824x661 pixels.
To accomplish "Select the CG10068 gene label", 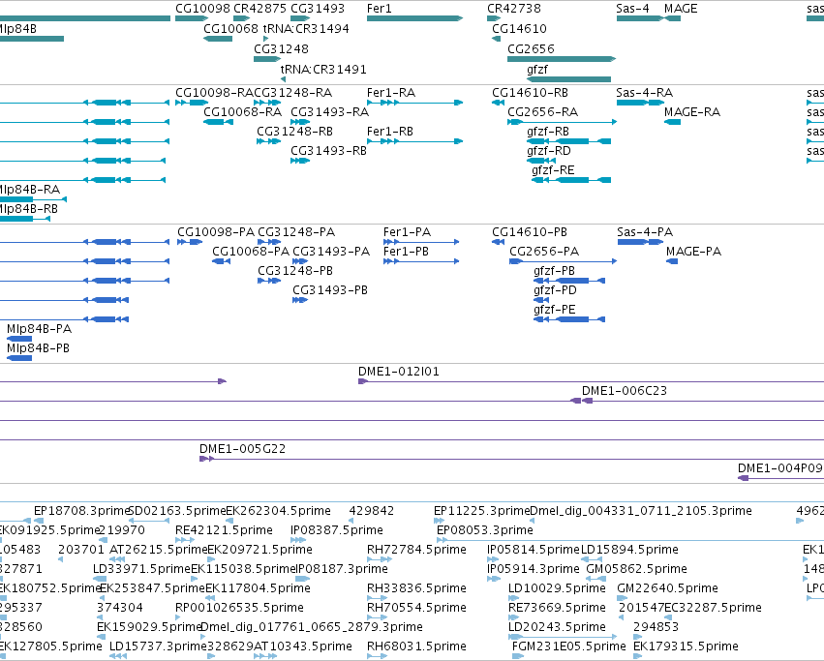I will coord(230,28).
